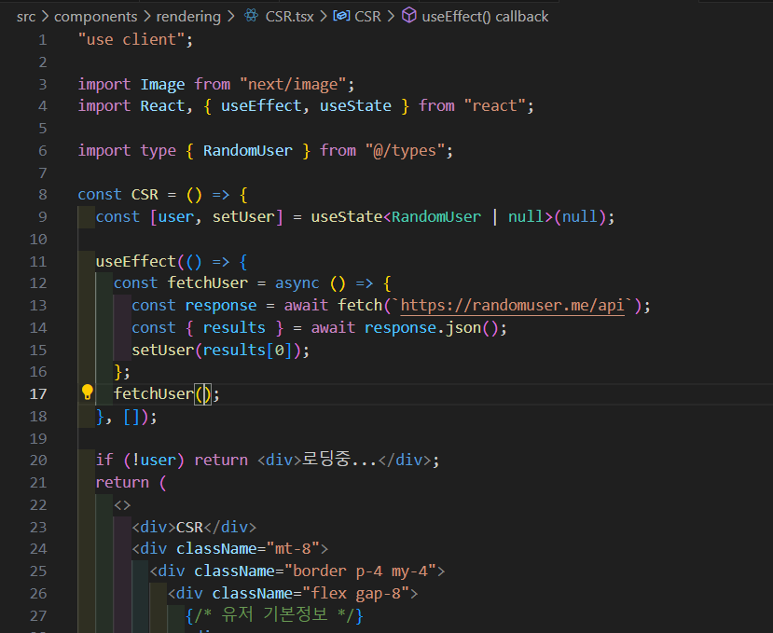773x633 pixels.
Task: Click line number 8 in gutter
Action: 42,194
